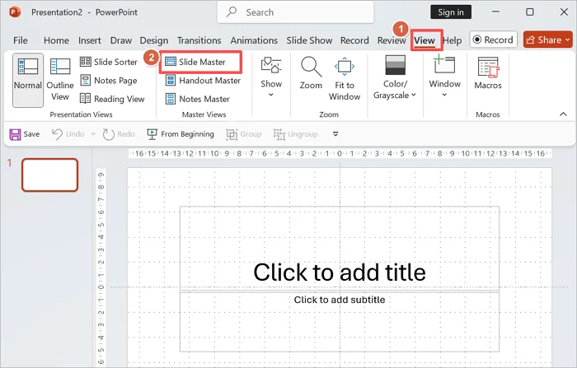Open the Draw tab
The image size is (577, 368).
coord(121,40)
